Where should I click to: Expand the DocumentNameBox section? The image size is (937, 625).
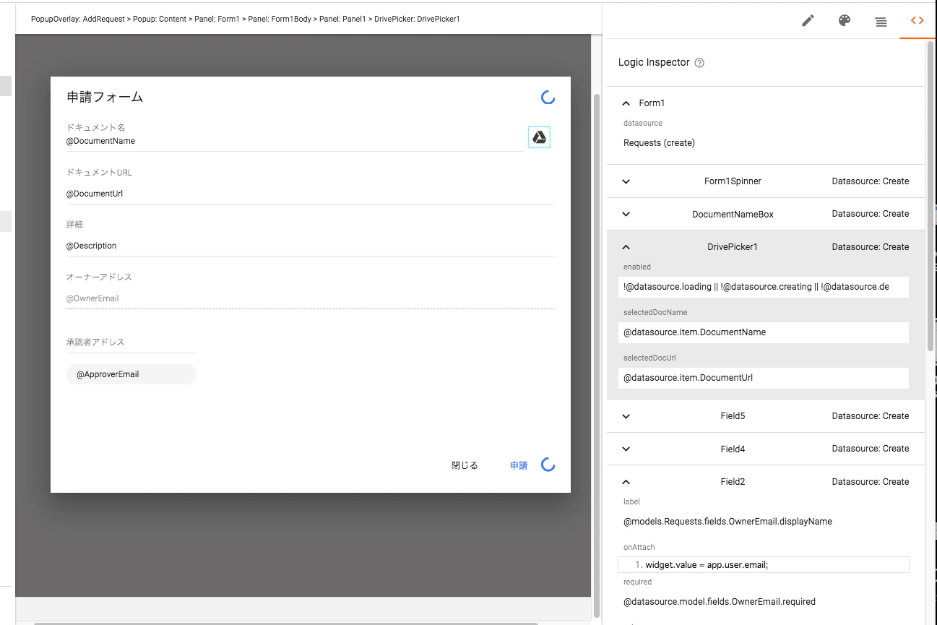click(626, 214)
